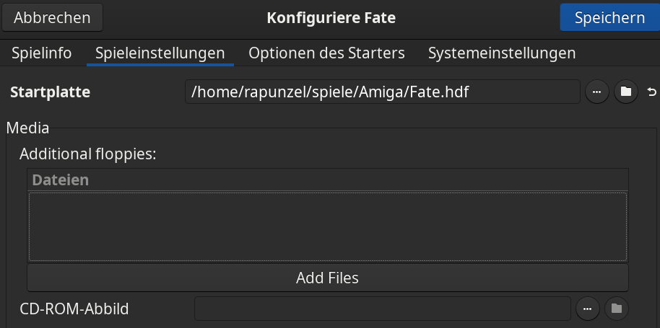Save the configuration with Speichern
This screenshot has height=328, width=660.
(x=609, y=17)
